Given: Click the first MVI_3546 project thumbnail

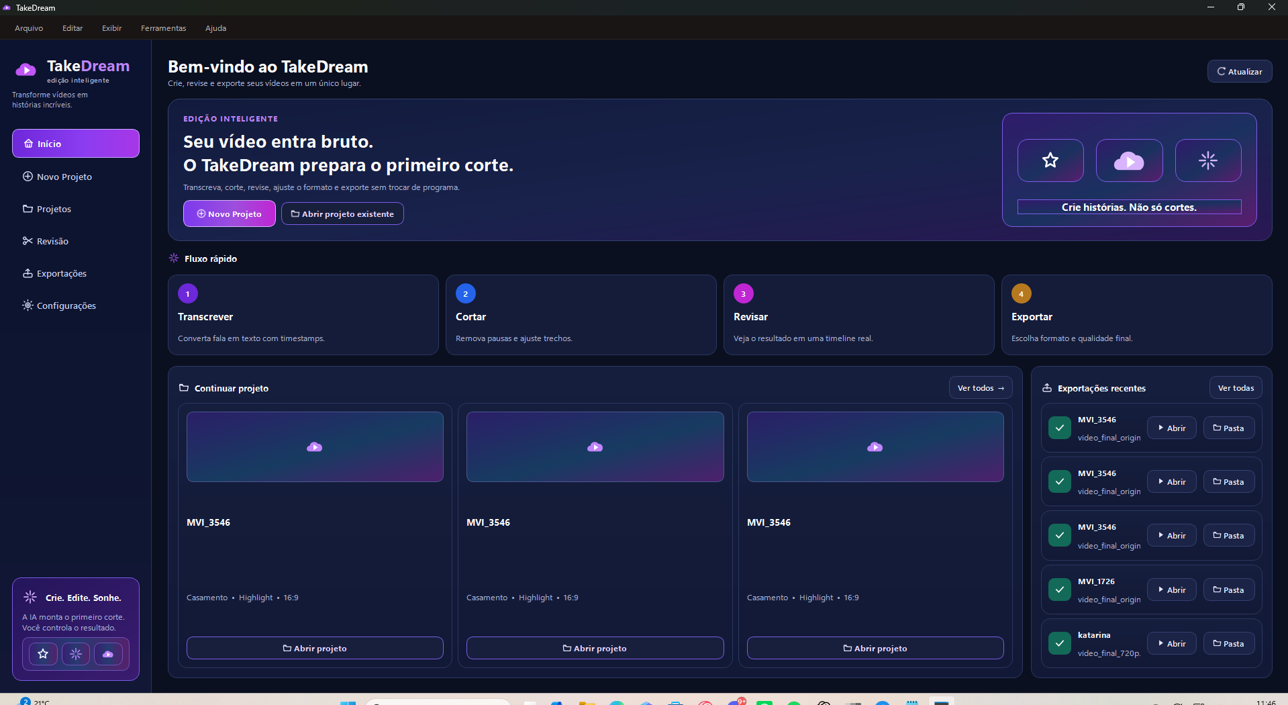Looking at the screenshot, I should click(x=315, y=446).
